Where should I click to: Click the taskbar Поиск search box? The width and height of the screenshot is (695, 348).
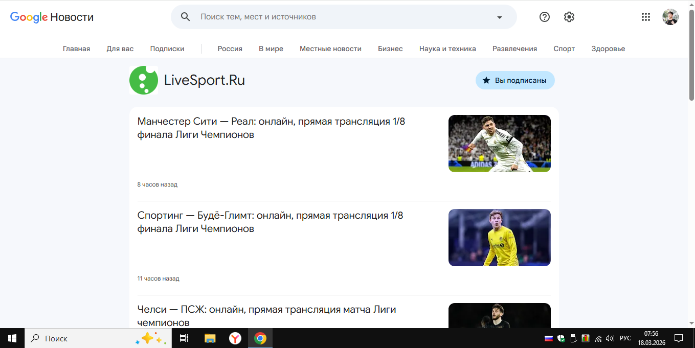[x=98, y=338]
